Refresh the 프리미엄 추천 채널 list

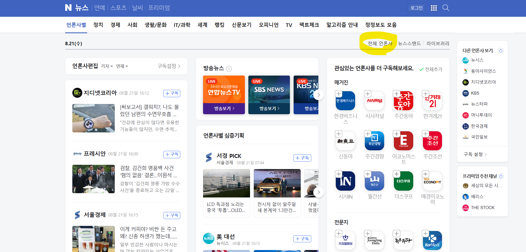pos(501,176)
